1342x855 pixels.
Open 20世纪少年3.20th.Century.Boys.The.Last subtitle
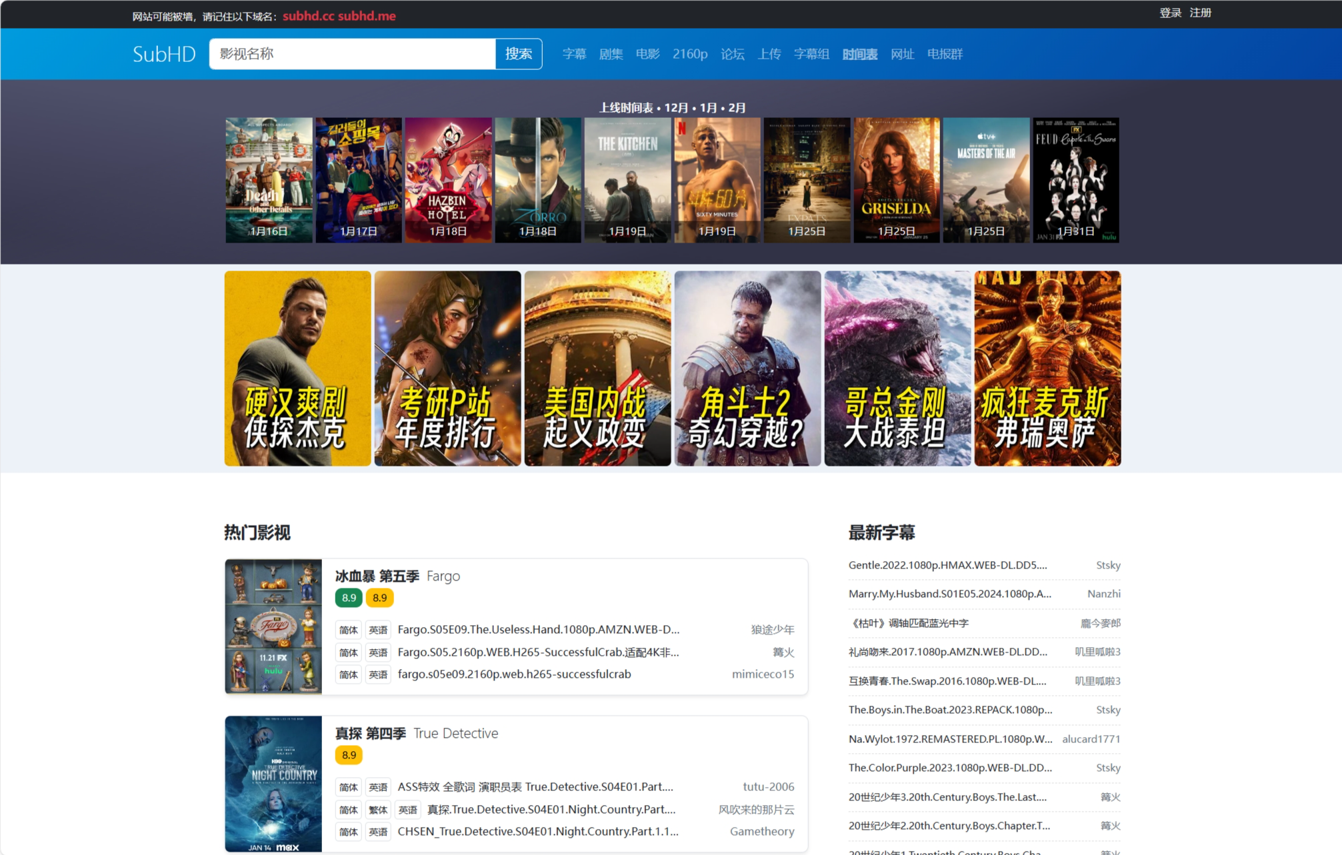coord(947,797)
